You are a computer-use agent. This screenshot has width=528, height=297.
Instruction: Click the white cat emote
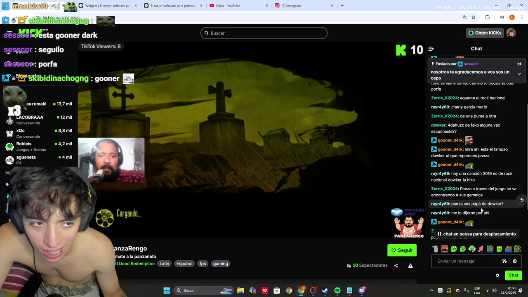tap(435, 249)
